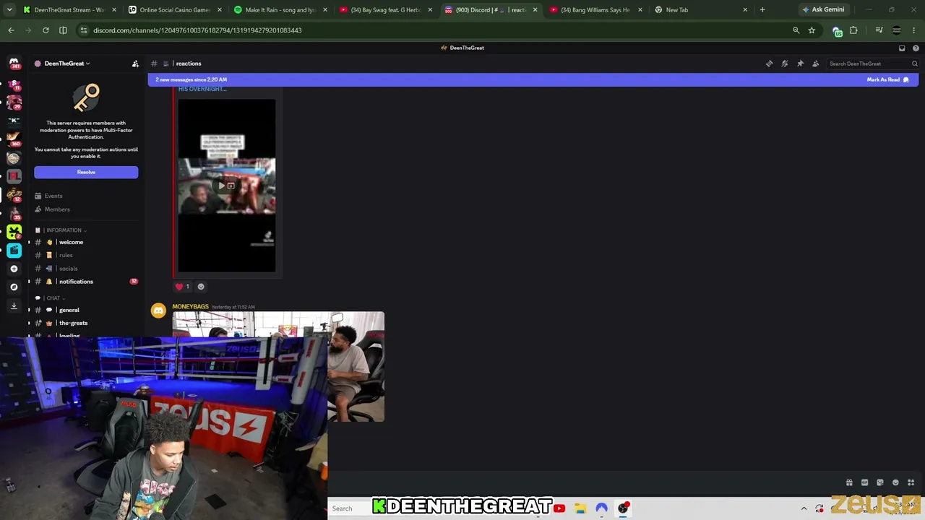Open YouTube icon in the Windows taskbar
The height and width of the screenshot is (520, 925).
(x=559, y=508)
